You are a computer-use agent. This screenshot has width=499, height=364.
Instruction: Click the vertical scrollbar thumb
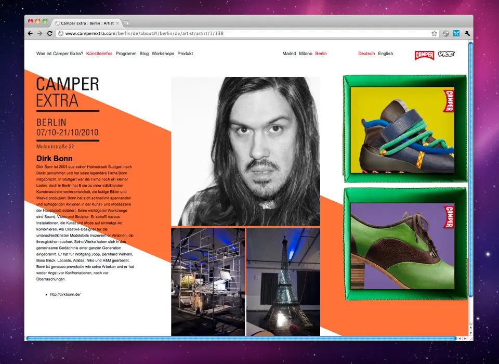coord(471,171)
